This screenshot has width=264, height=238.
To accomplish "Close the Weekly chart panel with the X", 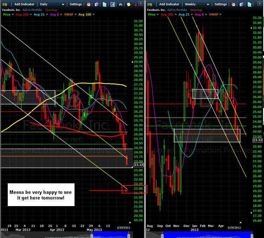I will click(x=260, y=3).
